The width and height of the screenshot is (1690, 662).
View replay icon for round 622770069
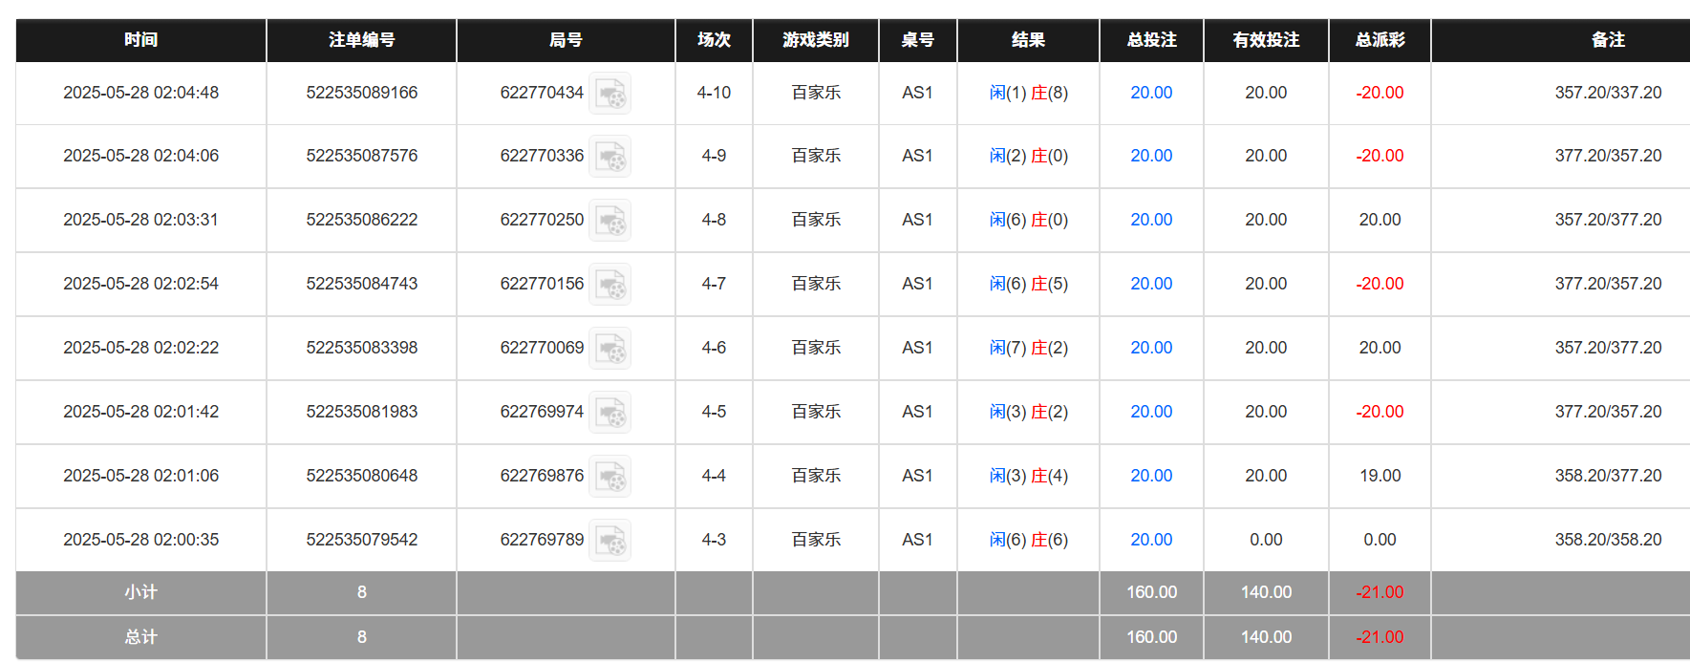point(610,349)
